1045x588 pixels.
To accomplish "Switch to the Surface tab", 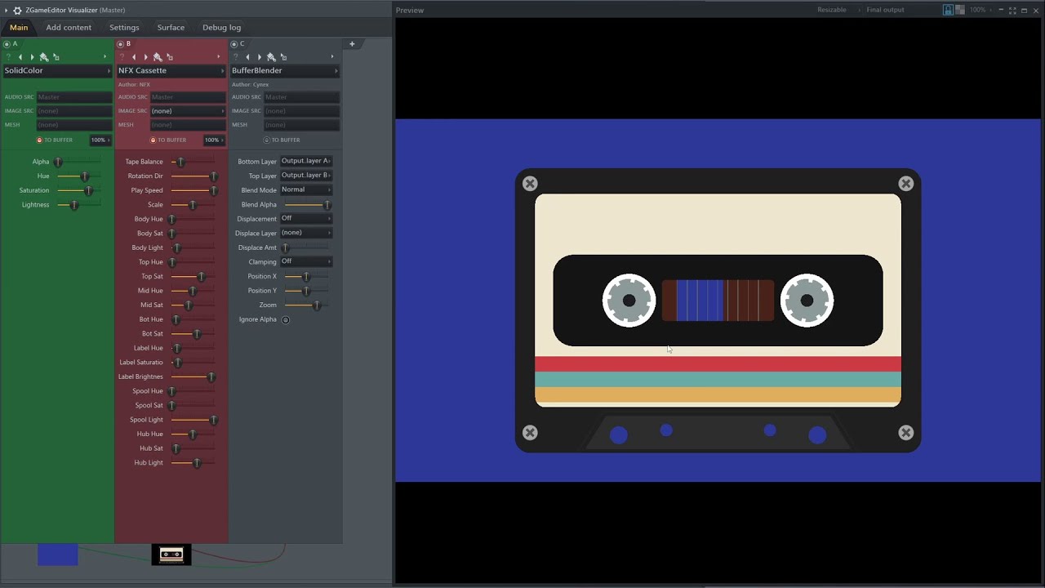I will click(x=171, y=28).
